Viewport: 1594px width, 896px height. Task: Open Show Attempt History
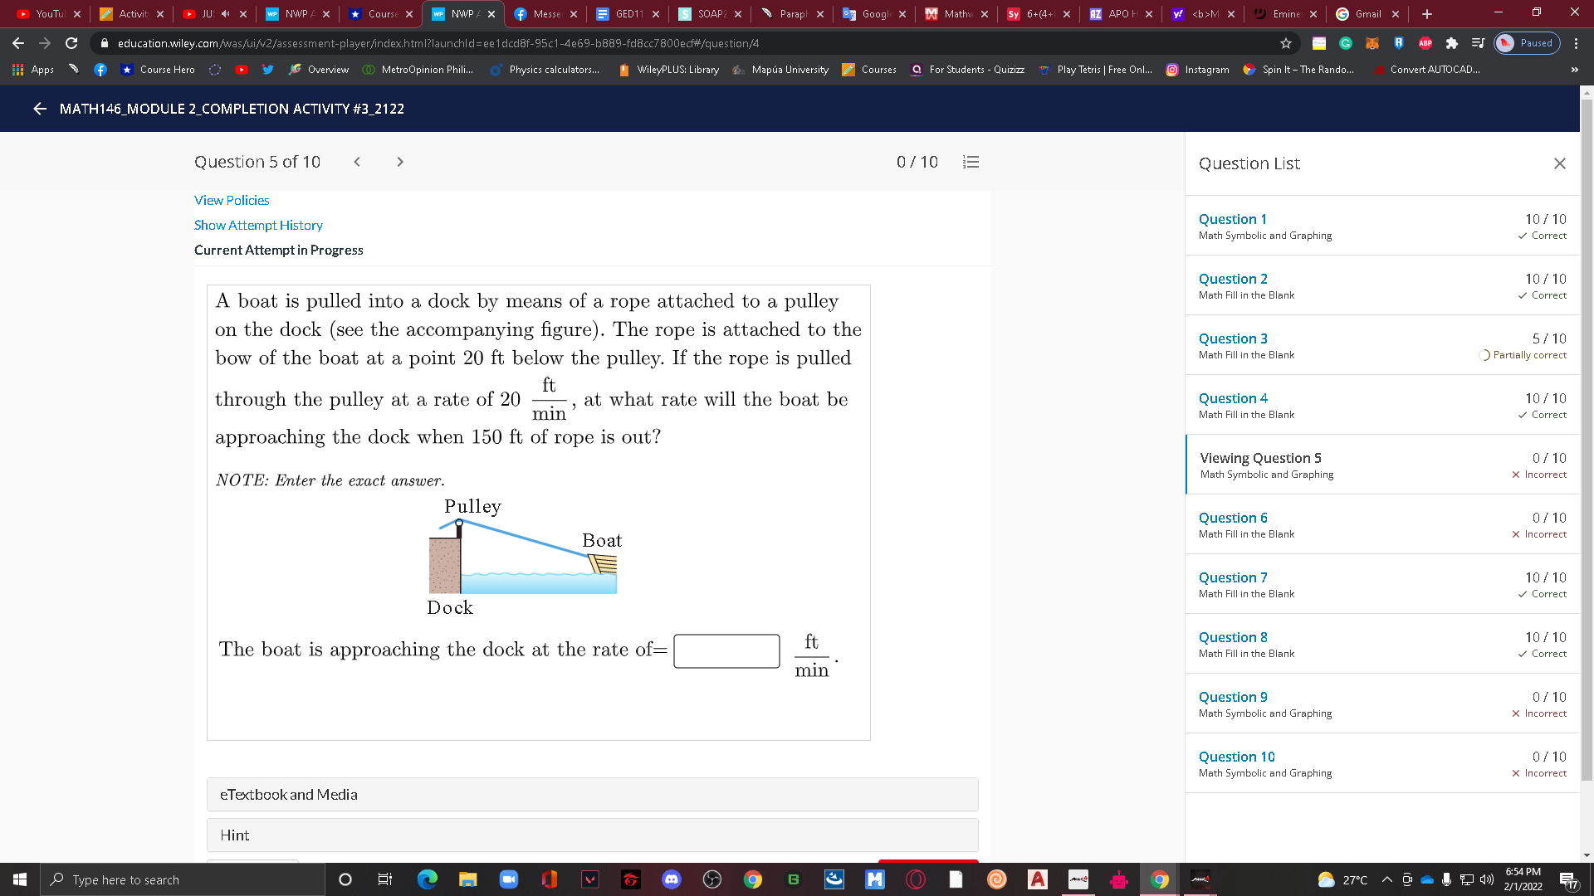pos(257,225)
